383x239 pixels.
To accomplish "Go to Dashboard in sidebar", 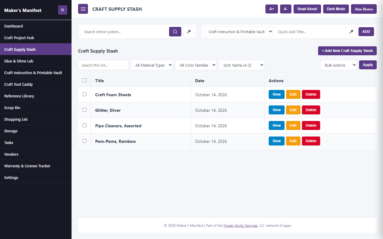I will 36,26.
